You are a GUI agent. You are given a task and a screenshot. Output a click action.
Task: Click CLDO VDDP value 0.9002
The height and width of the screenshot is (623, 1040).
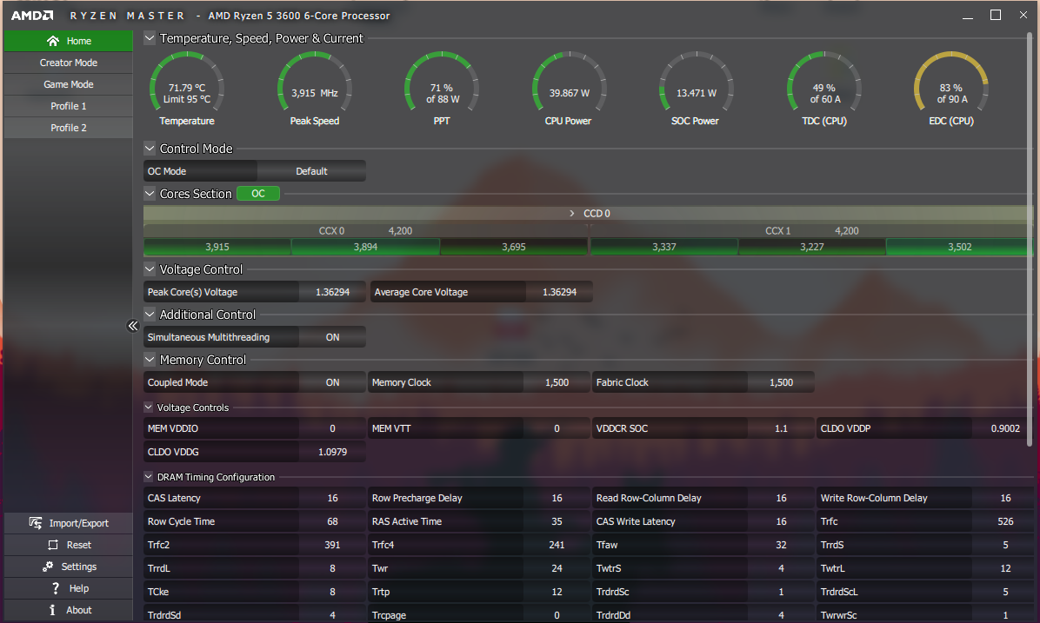[x=1005, y=429]
